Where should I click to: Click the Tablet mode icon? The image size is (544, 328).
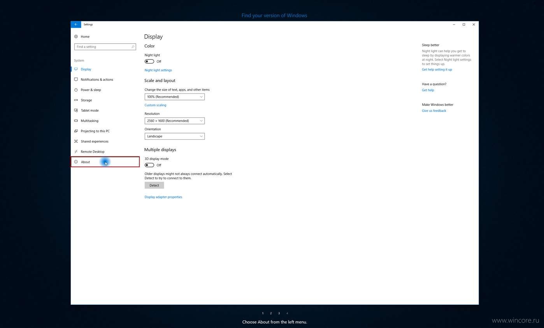76,111
